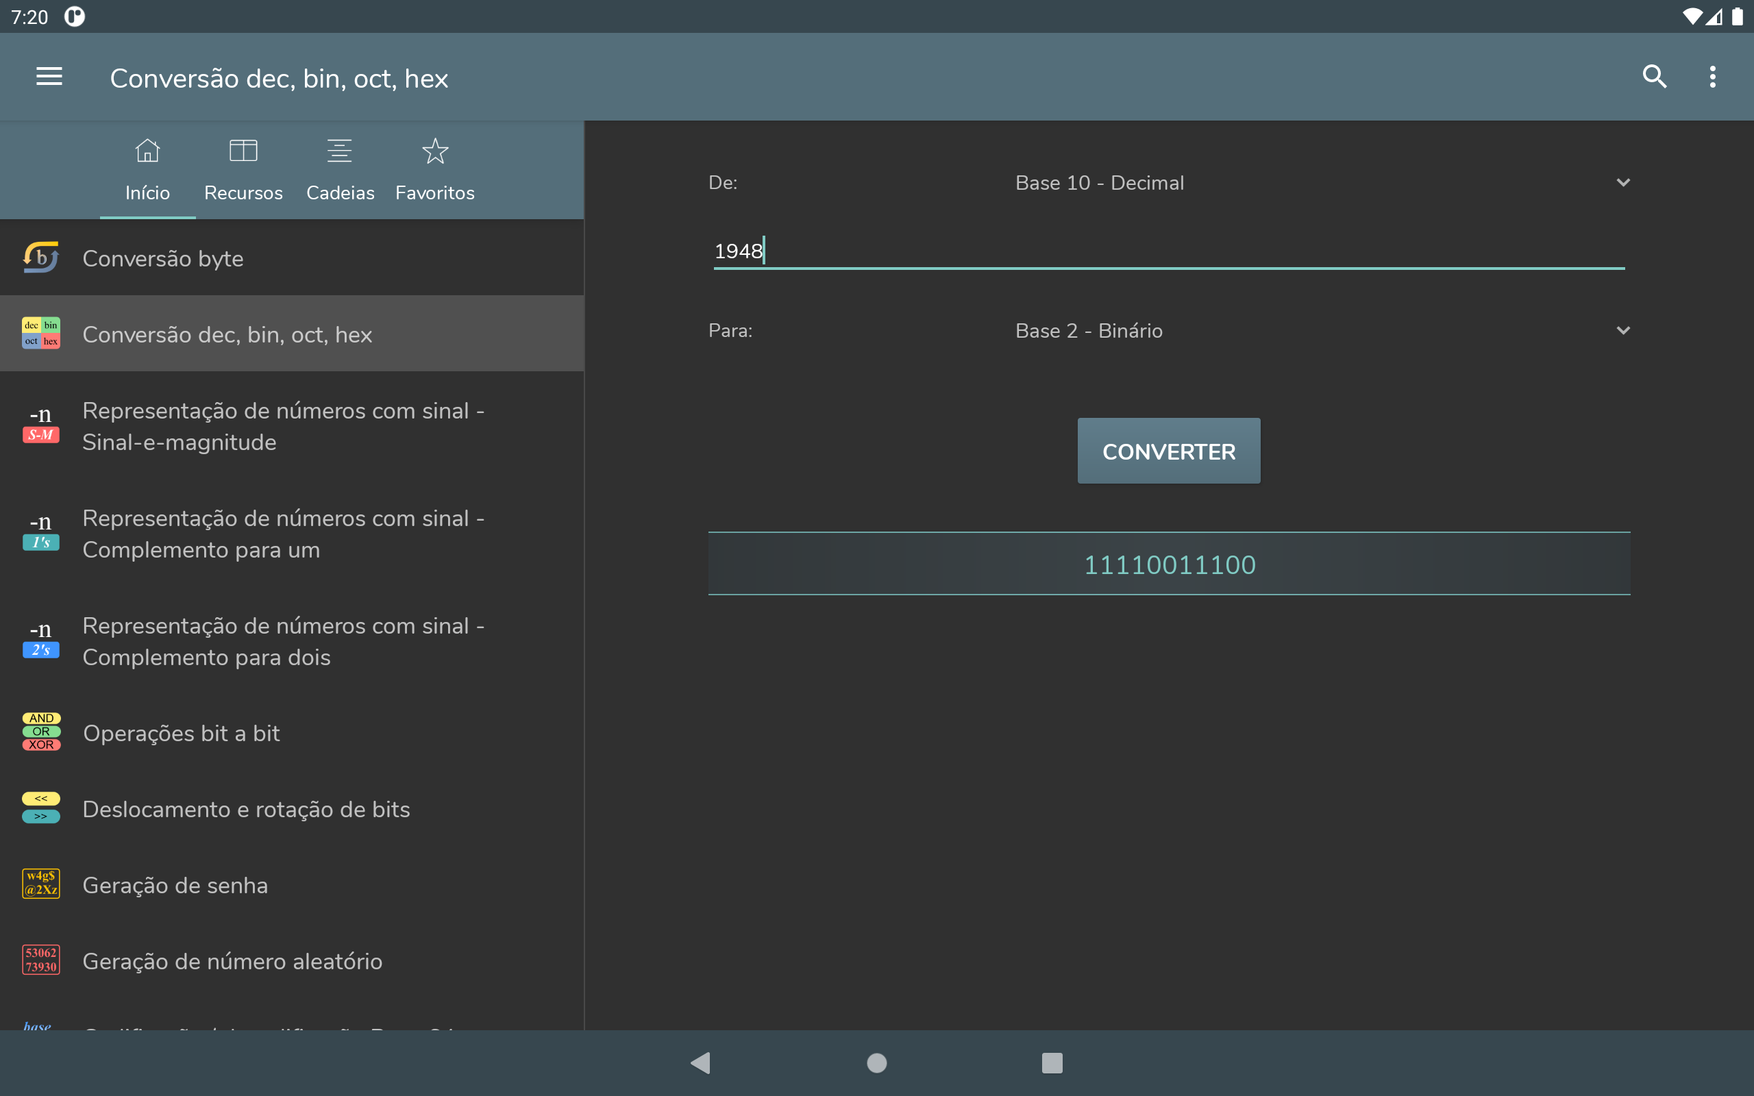Select Base 2 - Binário dropdown
The width and height of the screenshot is (1754, 1096).
tap(1323, 331)
